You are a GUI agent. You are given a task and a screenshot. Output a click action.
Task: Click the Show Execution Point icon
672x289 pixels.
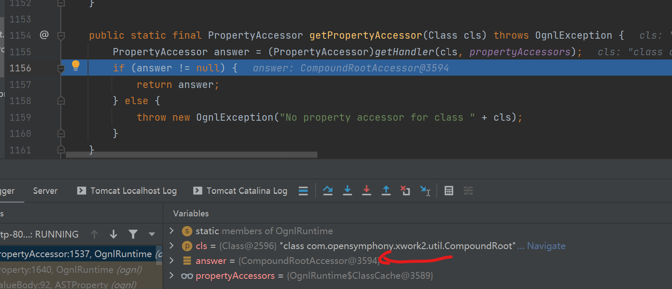click(303, 191)
